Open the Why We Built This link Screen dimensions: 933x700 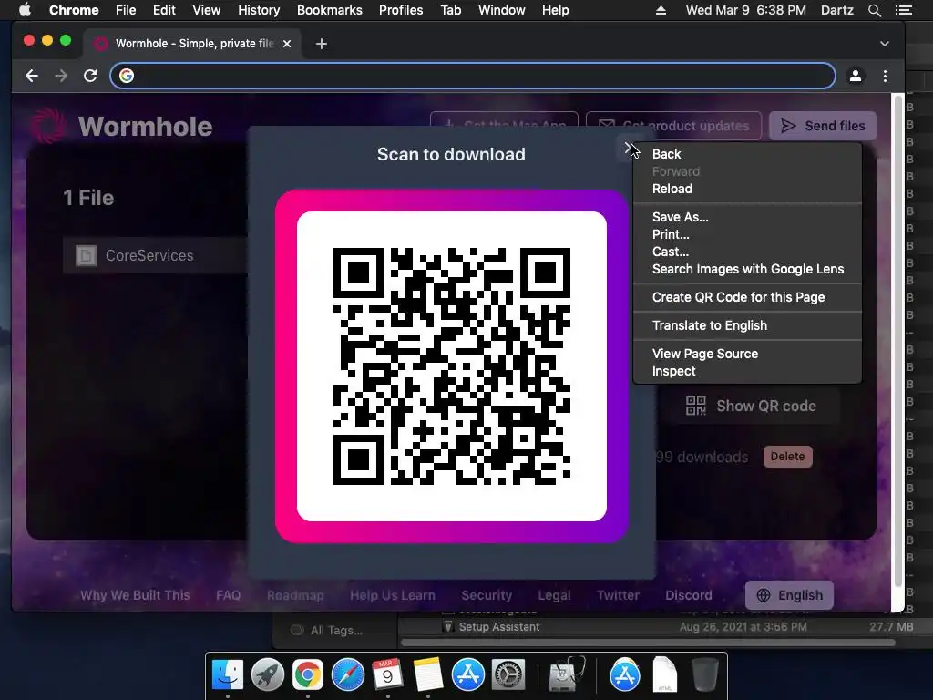pyautogui.click(x=135, y=595)
